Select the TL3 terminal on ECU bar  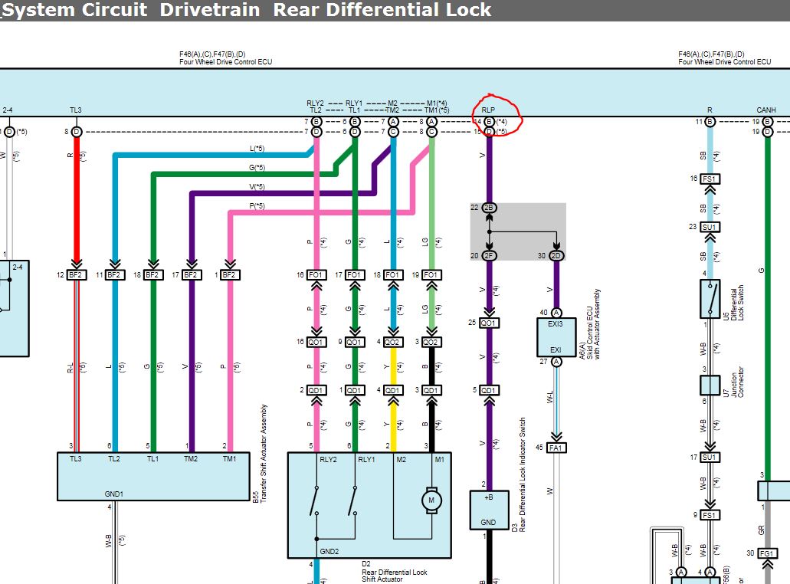(x=76, y=110)
